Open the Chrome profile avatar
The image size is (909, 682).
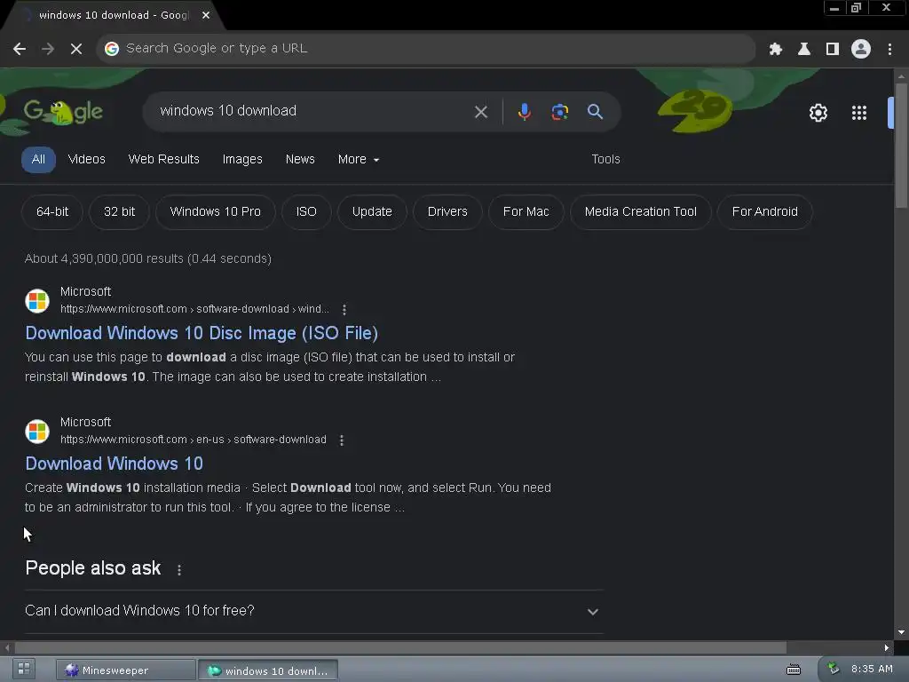(x=861, y=49)
